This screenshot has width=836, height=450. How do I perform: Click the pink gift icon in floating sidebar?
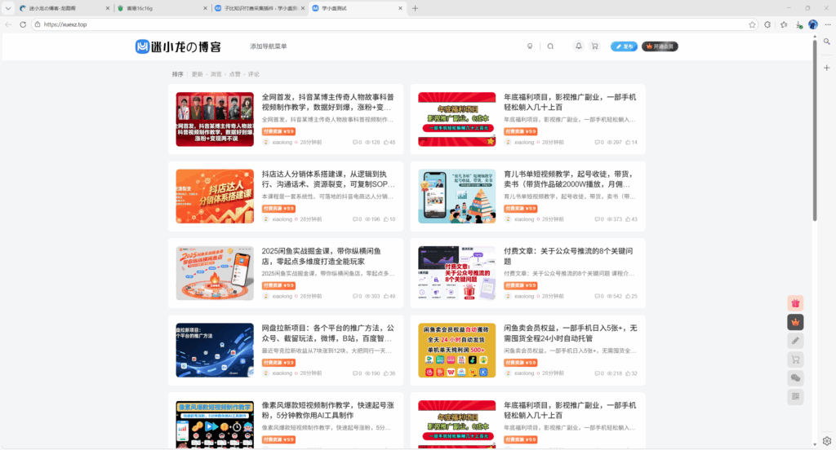(x=795, y=303)
